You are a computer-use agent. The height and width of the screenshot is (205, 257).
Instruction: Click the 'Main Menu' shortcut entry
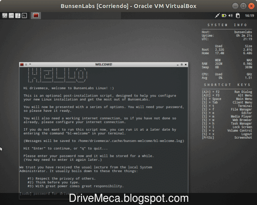click(x=244, y=99)
